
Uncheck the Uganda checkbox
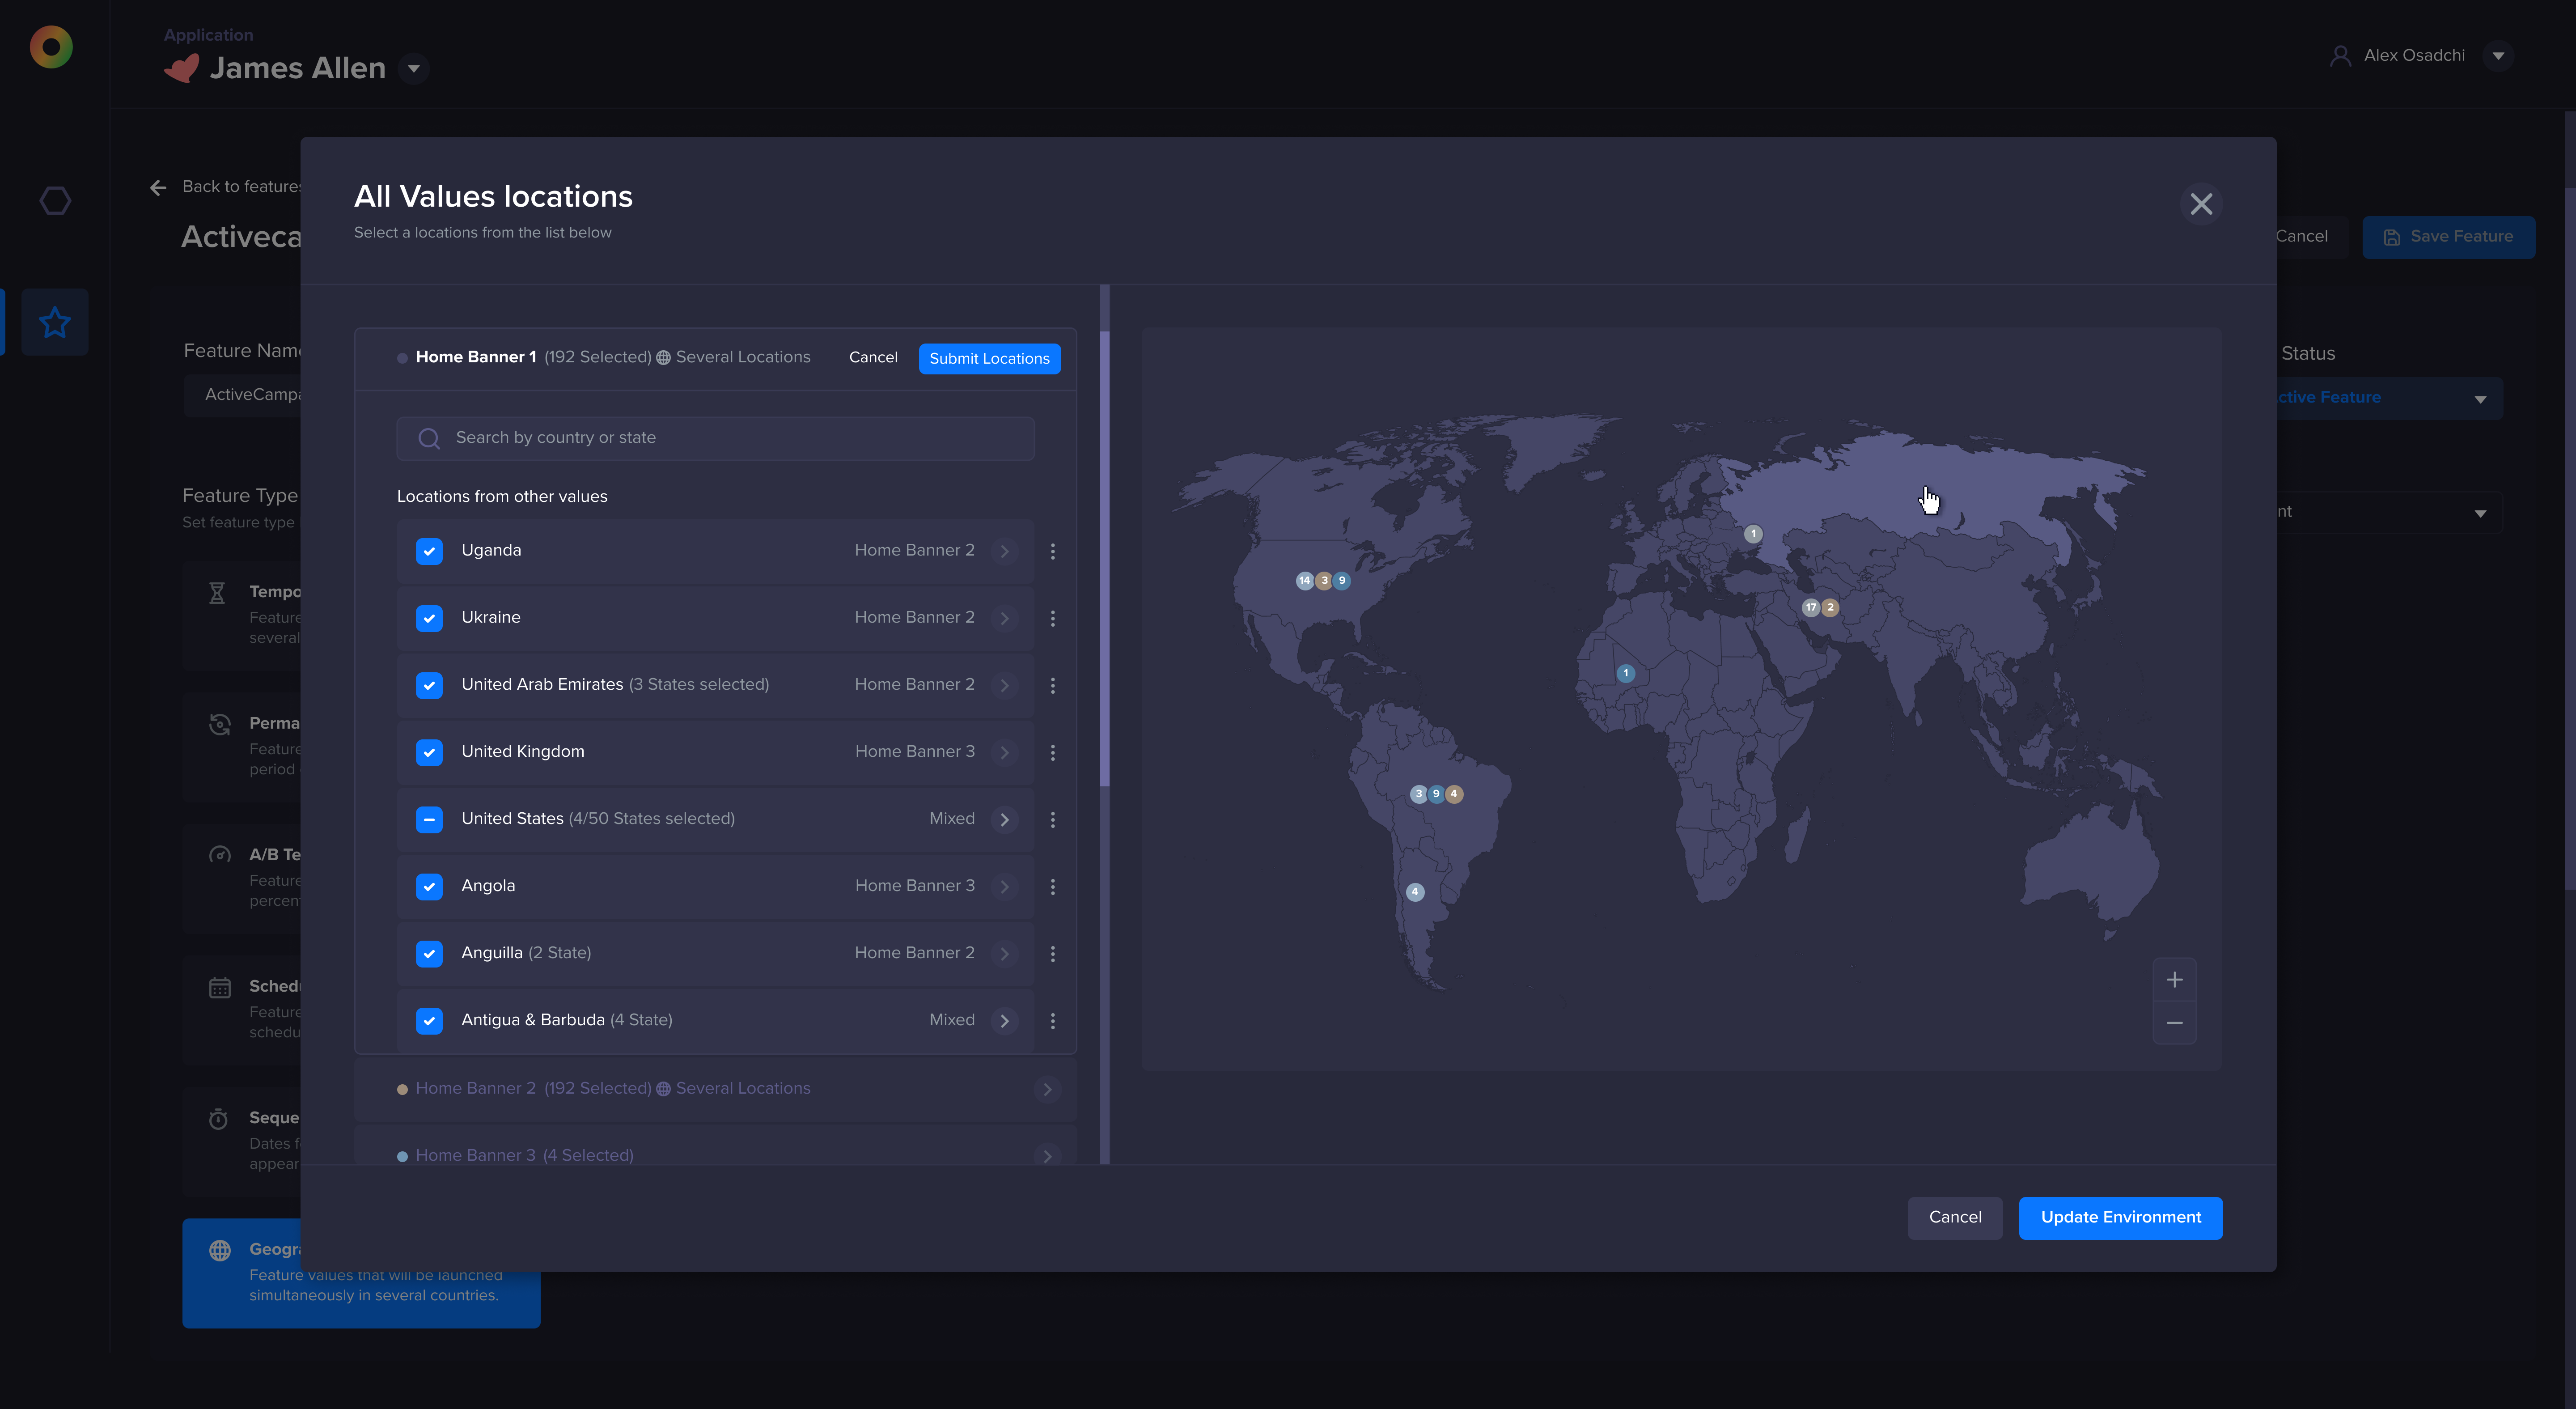coord(429,551)
